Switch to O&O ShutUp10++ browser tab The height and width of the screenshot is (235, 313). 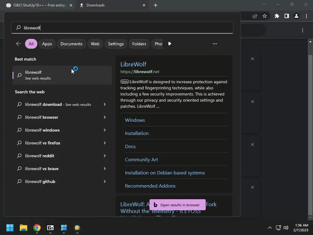pos(38,5)
